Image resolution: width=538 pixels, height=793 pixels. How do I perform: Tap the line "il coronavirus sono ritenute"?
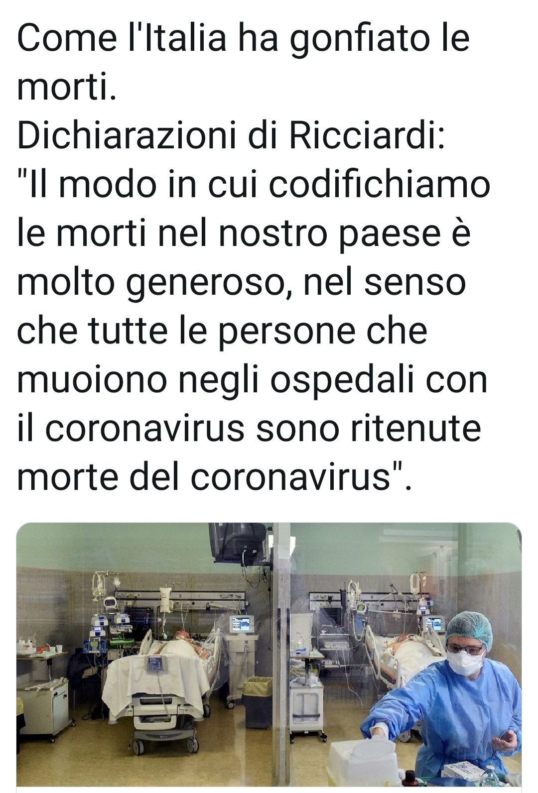[x=249, y=428]
